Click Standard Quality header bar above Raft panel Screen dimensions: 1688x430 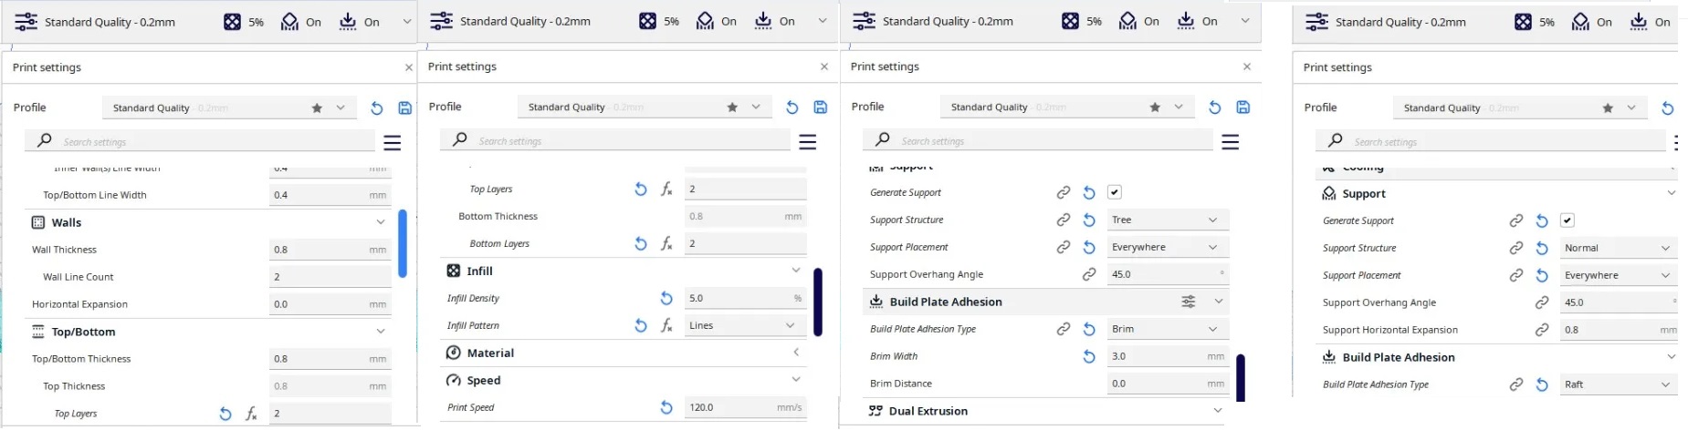coord(1485,22)
